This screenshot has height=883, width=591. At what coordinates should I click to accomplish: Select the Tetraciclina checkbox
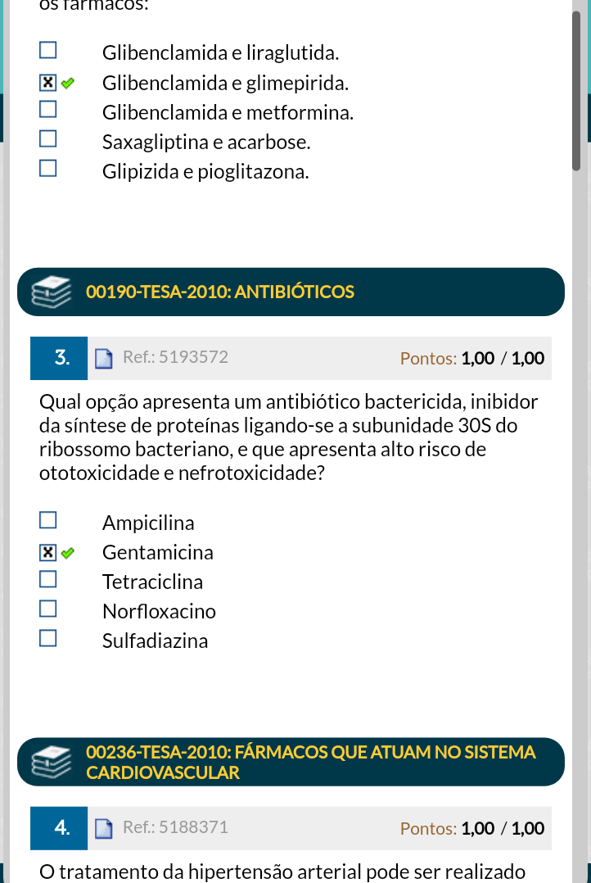click(48, 582)
